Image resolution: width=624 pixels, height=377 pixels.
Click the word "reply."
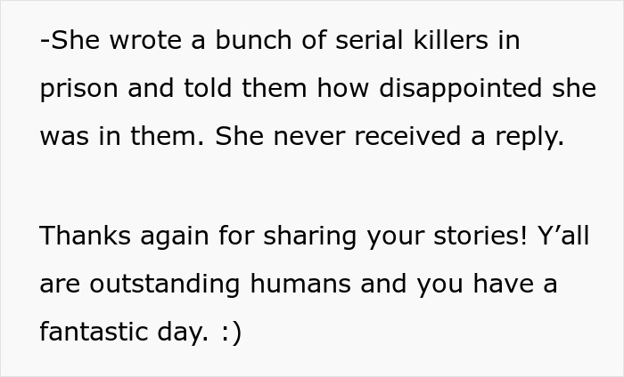coord(530,138)
